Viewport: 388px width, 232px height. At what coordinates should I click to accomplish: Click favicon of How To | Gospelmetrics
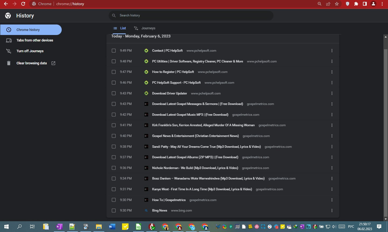146,200
